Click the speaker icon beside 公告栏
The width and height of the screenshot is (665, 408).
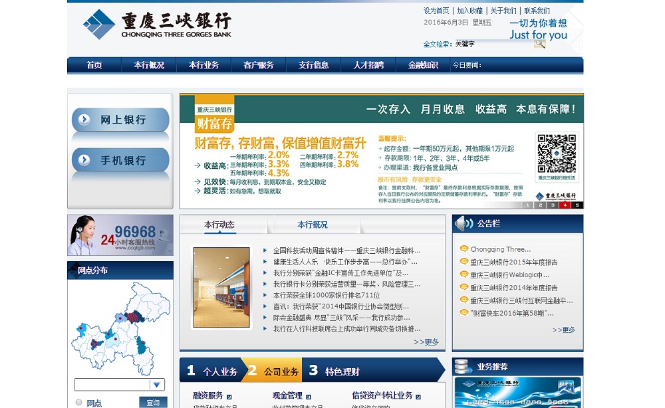(x=464, y=223)
